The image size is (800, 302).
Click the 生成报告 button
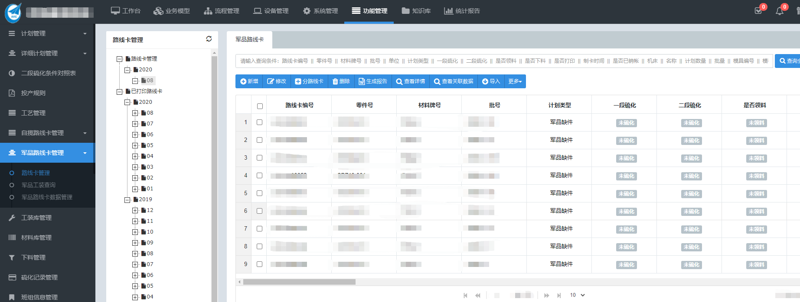coord(373,81)
